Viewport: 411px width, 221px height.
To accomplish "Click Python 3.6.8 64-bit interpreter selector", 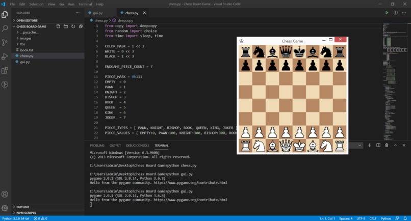I will coord(16,218).
